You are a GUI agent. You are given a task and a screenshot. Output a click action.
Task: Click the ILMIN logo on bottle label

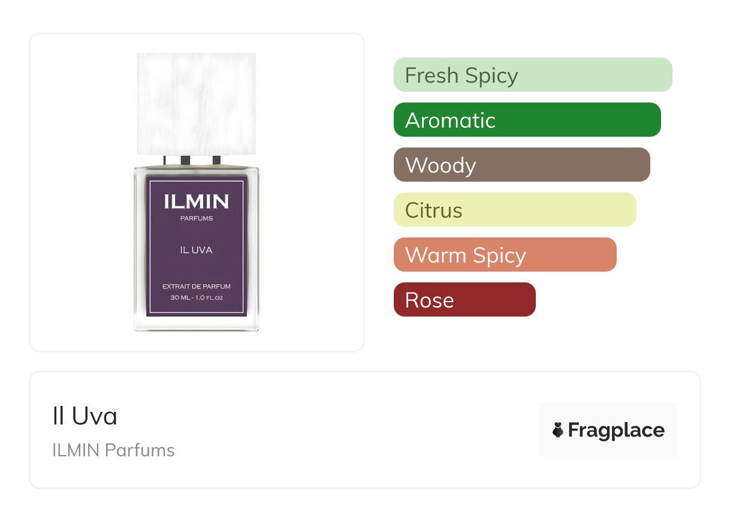[x=196, y=201]
